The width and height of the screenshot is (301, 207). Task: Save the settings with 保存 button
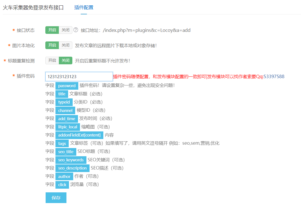pyautogui.click(x=56, y=198)
